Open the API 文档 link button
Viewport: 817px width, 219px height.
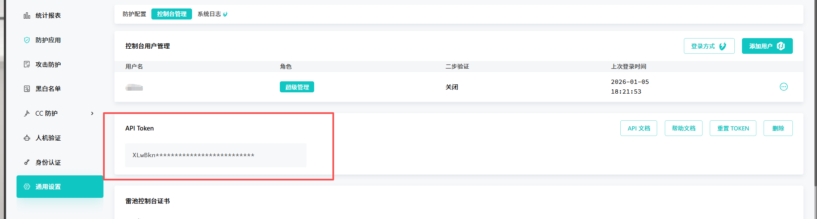(x=639, y=128)
